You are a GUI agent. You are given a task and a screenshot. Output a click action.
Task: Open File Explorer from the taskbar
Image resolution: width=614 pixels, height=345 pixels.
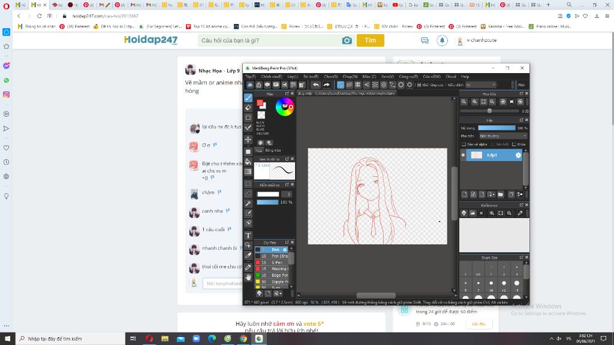(165, 339)
